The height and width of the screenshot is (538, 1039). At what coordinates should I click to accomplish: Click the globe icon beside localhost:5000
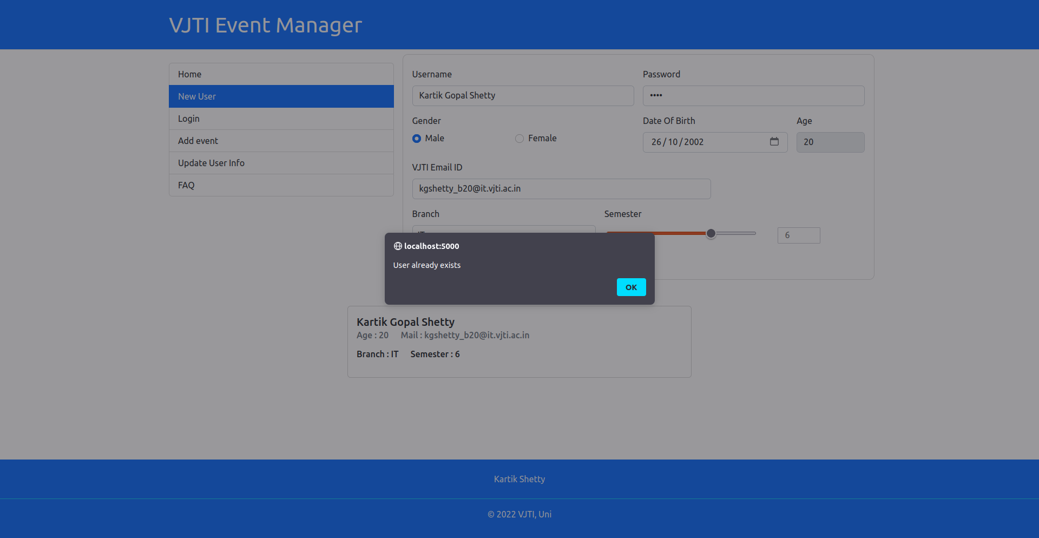[398, 246]
